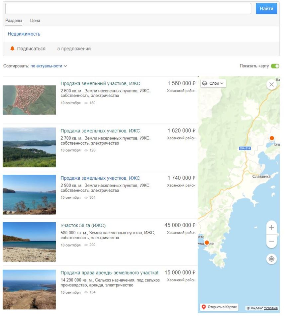The image size is (288, 319).
Task: Click the bell icon next to Подписаться
Action: [x=12, y=49]
